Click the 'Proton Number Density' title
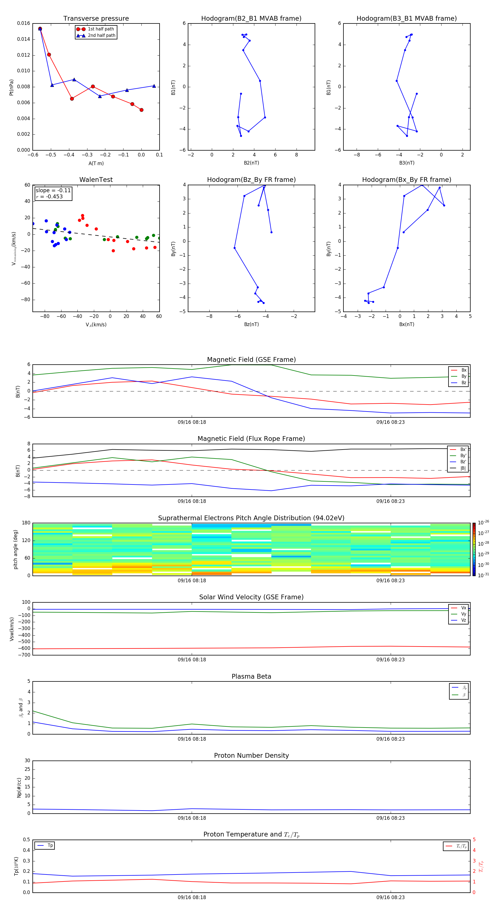This screenshot has height=922, width=503. [251, 755]
